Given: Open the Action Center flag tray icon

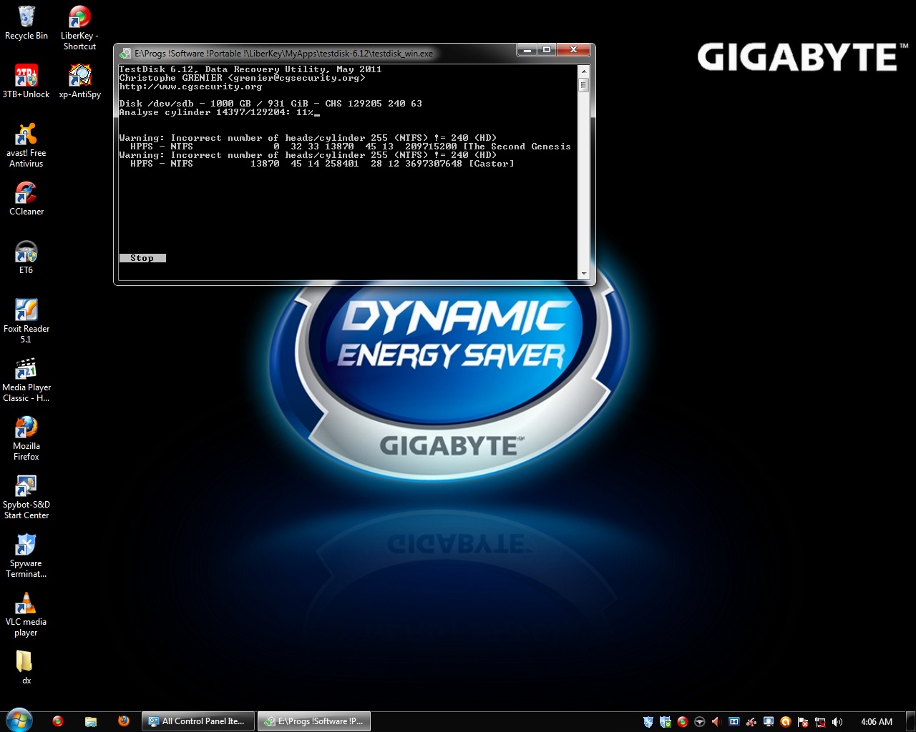Looking at the screenshot, I should pos(803,722).
